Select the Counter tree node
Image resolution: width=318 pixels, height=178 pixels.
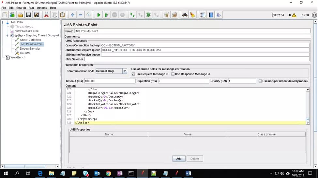tap(25, 53)
